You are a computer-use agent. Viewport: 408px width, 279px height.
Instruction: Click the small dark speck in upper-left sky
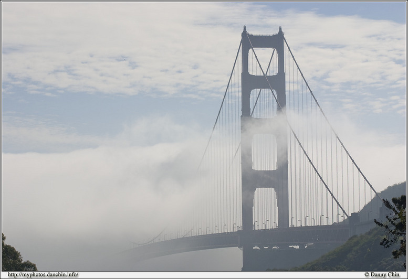tap(124, 59)
